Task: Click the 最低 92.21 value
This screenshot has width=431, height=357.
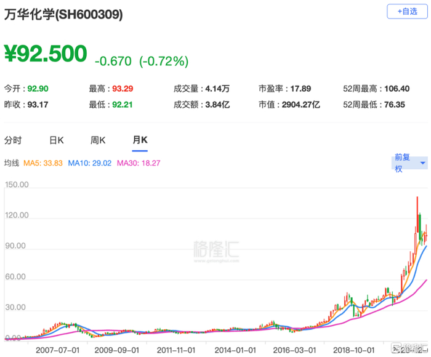Action: point(123,105)
